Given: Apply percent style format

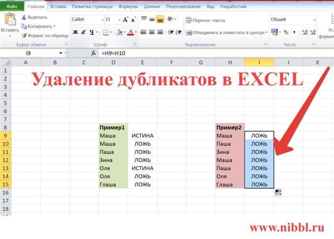Looking at the screenshot, I should pos(286,32).
